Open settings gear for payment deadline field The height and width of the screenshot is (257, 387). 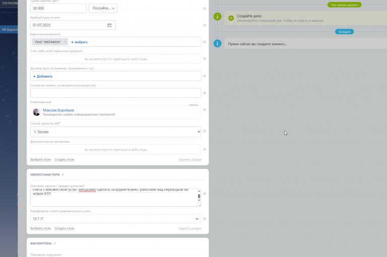click(x=205, y=25)
